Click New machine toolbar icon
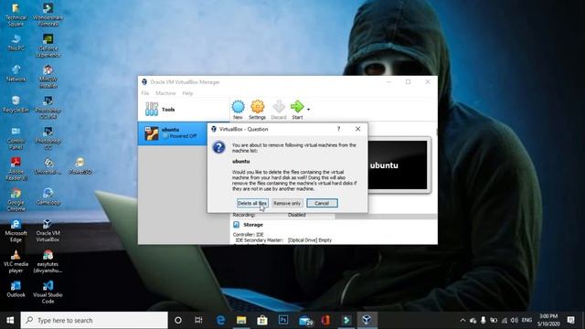 pos(238,110)
